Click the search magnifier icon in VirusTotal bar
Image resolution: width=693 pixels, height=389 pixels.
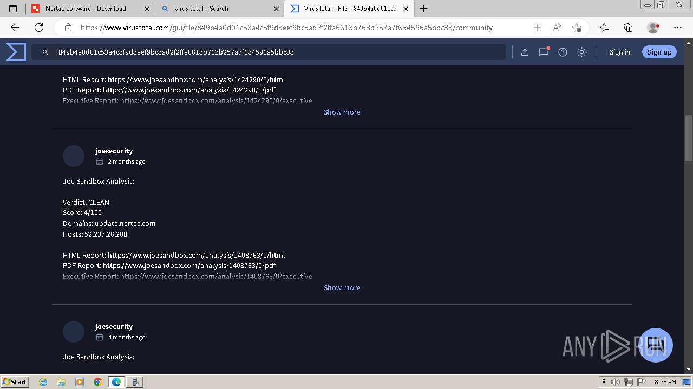pyautogui.click(x=45, y=52)
